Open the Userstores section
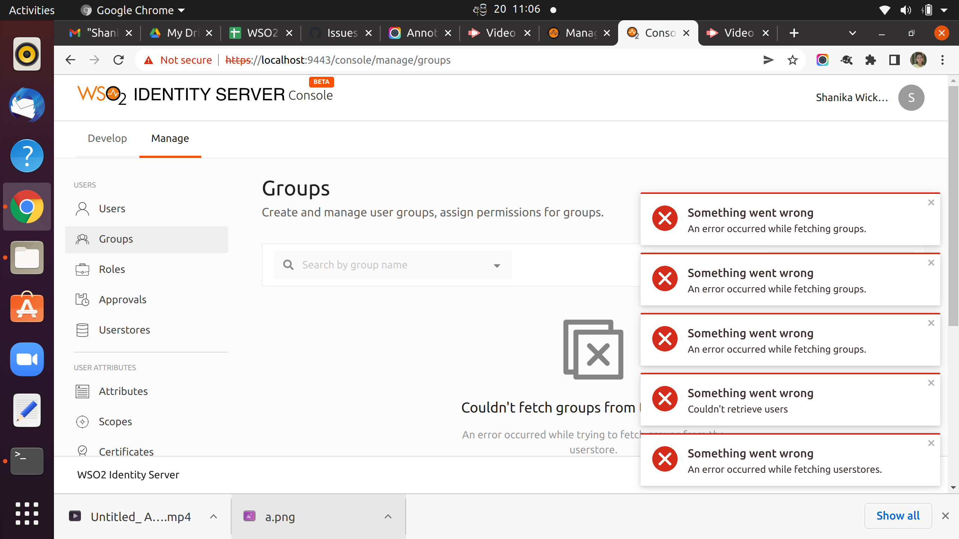 (124, 330)
